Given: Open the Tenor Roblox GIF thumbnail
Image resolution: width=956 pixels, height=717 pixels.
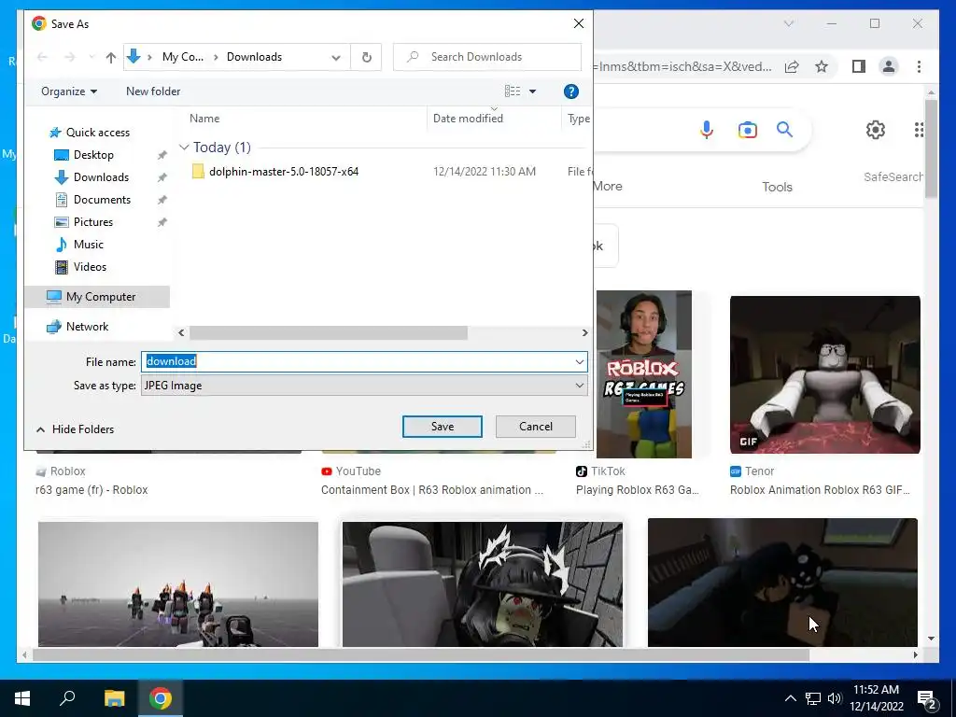Looking at the screenshot, I should tap(825, 375).
